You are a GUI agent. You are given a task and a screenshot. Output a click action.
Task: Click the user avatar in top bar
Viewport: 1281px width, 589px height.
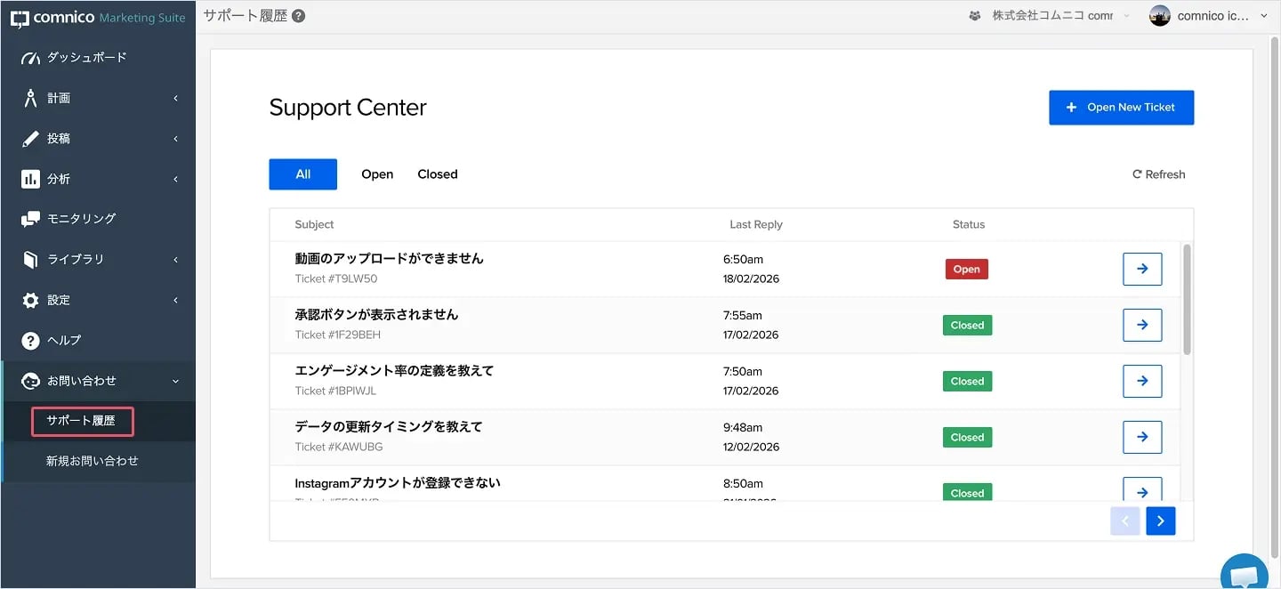[x=1159, y=16]
